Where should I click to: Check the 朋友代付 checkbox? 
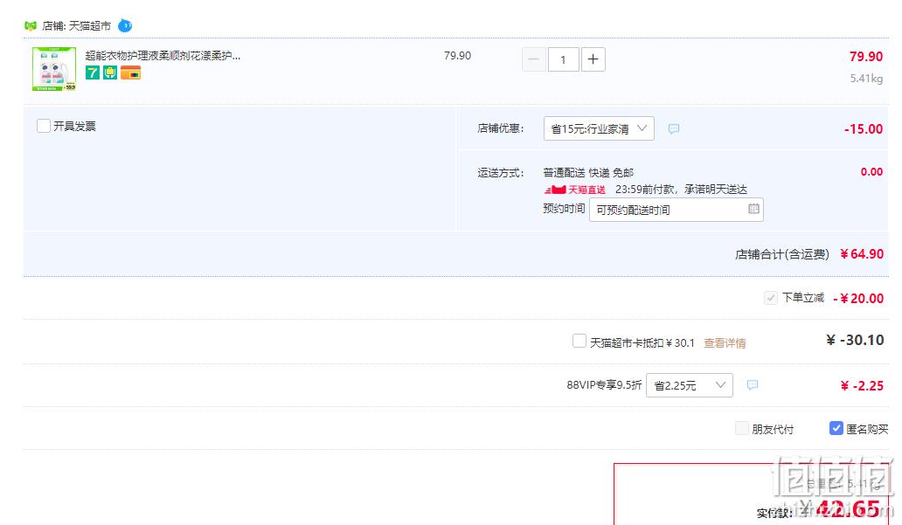(742, 428)
